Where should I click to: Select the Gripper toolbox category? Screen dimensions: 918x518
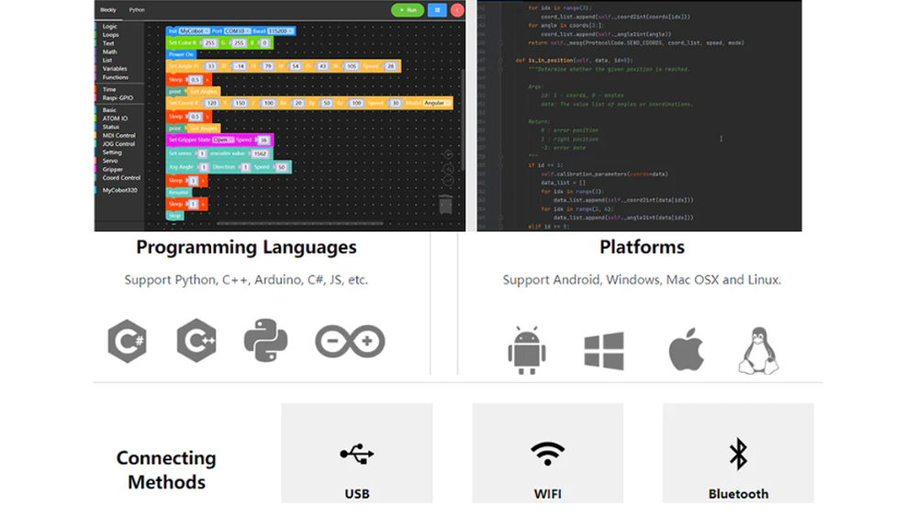point(112,169)
